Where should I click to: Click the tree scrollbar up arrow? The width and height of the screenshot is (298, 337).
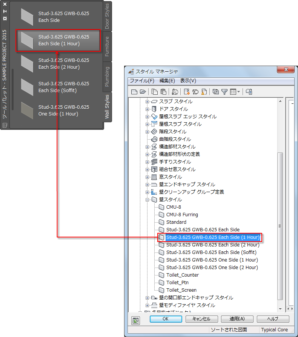pyautogui.click(x=280, y=101)
